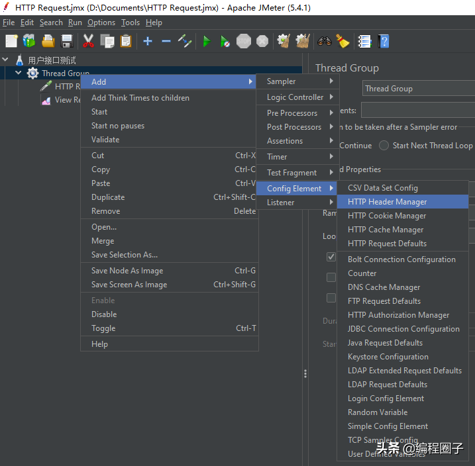Choose CSV Data Set Config

(403, 188)
